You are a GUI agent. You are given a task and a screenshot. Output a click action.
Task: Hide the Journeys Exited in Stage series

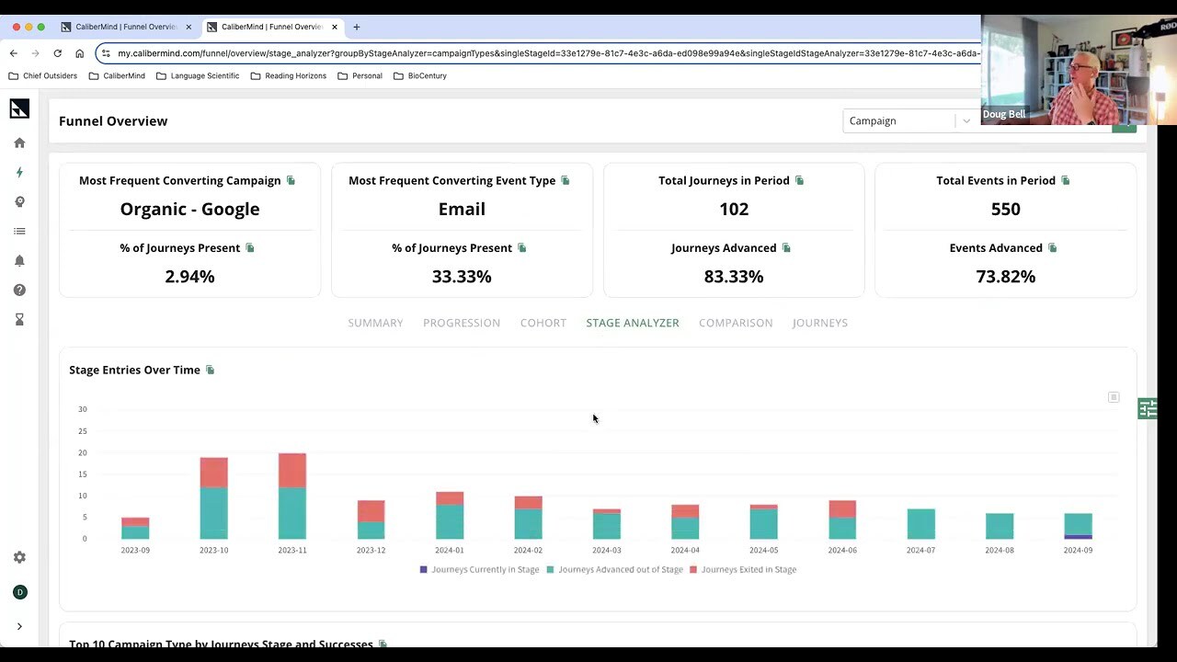coord(747,569)
